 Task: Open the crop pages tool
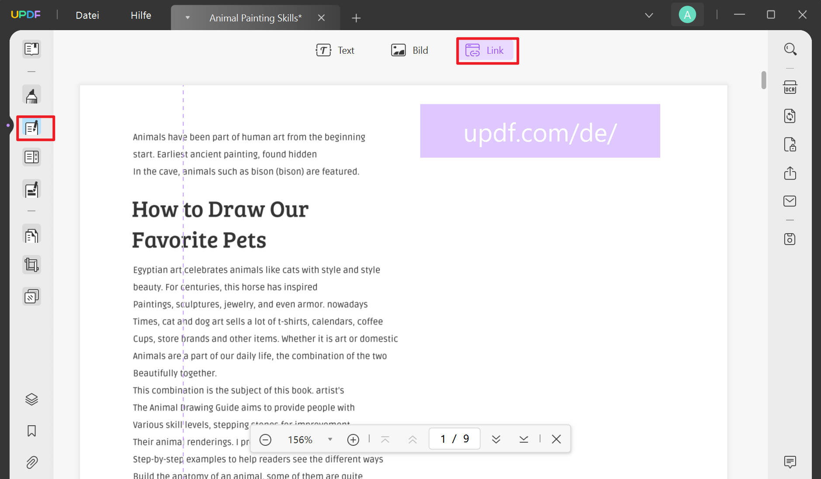pos(31,265)
